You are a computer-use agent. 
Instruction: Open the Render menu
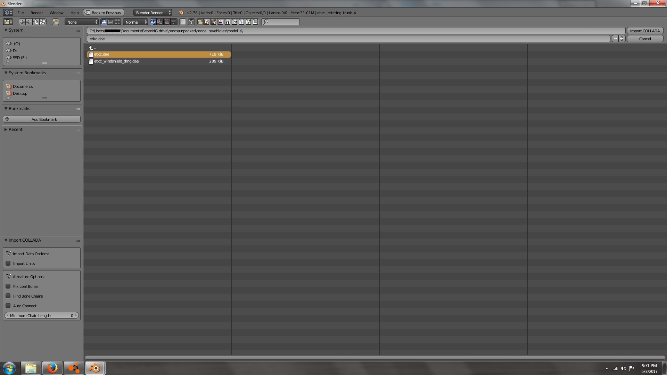tap(36, 13)
